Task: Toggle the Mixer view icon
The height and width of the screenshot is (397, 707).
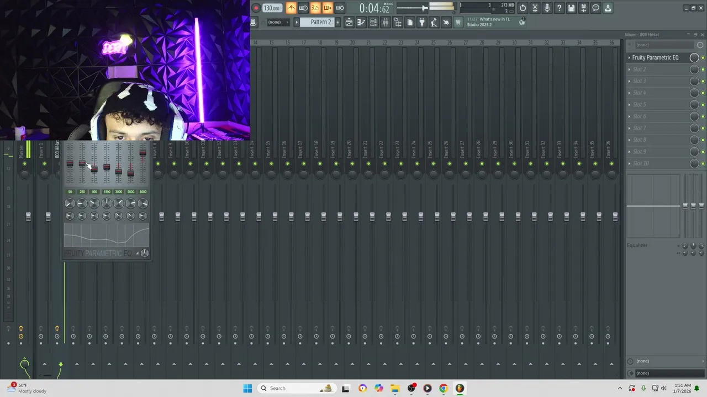Action: [x=386, y=22]
